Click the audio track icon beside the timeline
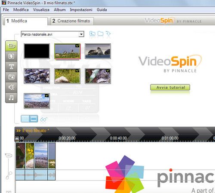The width and height of the screenshot is (215, 193). [9, 175]
